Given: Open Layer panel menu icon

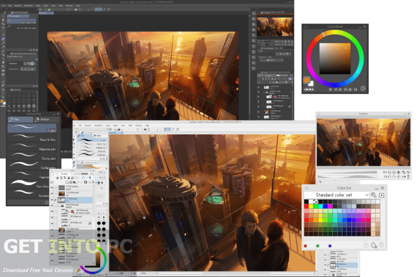Looking at the screenshot, I should pyautogui.click(x=52, y=171).
